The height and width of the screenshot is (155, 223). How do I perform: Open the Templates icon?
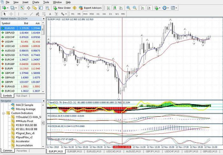[x=173, y=8]
